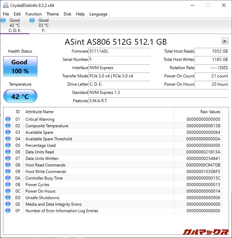Click status orb for Unsafe Shutdowns row

coord(8,198)
